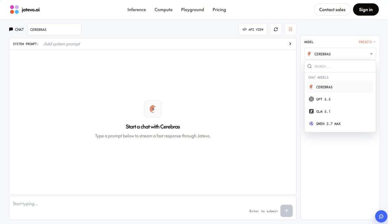Click the 'Start a chat with Cerebras' heading
This screenshot has height=224, width=388.
tap(153, 127)
